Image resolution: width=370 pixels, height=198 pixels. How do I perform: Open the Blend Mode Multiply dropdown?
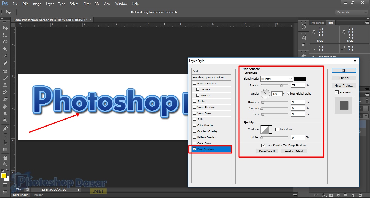tap(276, 79)
